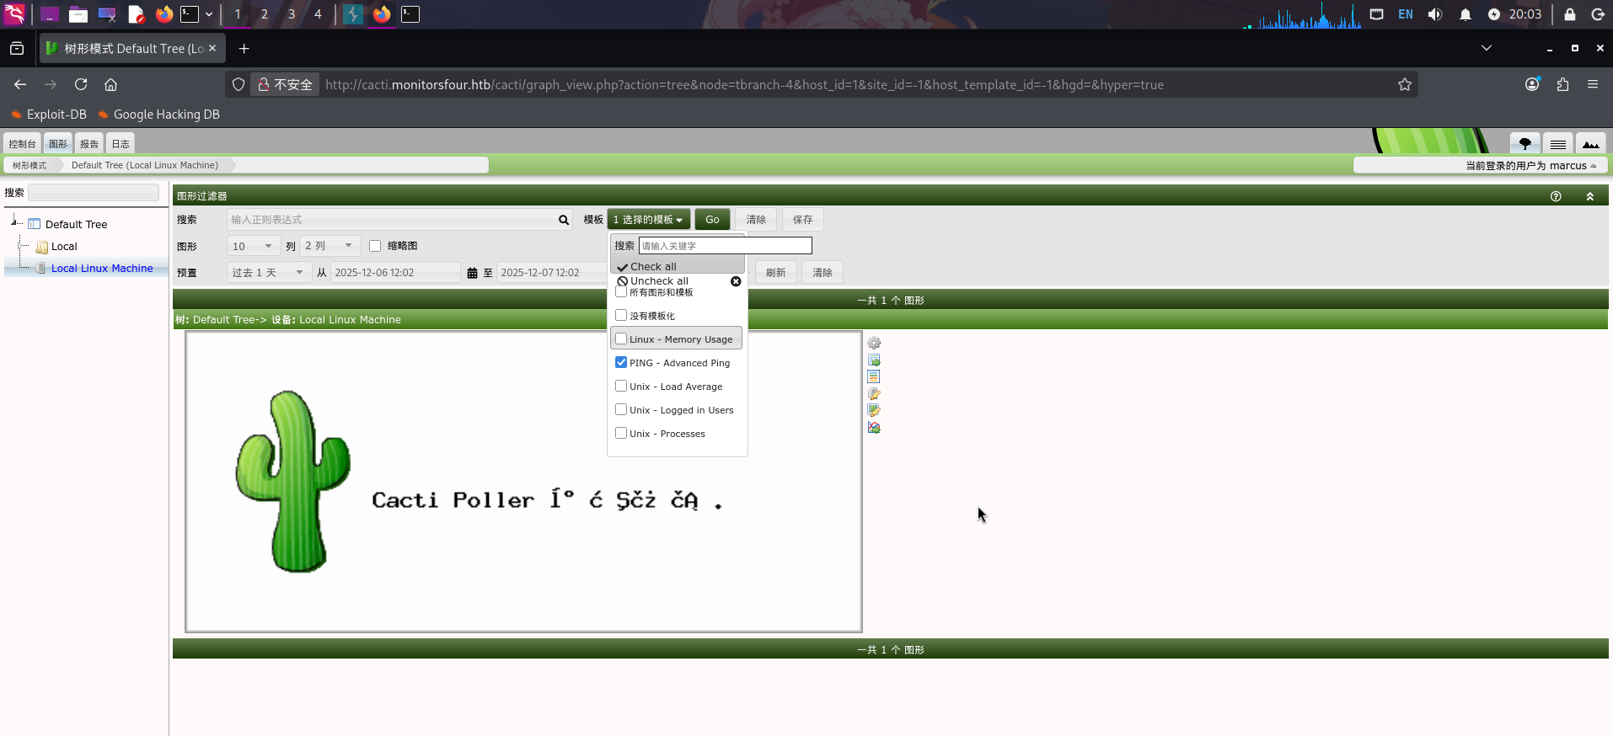Check 'Unix - Logged in Users' template
The width and height of the screenshot is (1613, 736).
[x=621, y=409]
